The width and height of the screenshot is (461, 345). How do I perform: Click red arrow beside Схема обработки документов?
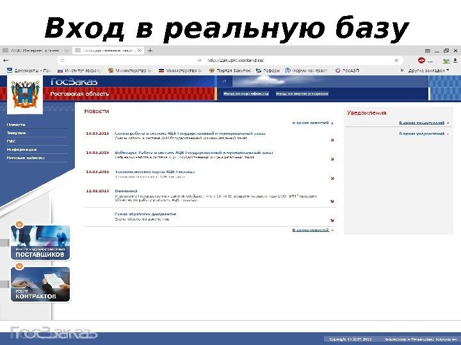pyautogui.click(x=332, y=220)
